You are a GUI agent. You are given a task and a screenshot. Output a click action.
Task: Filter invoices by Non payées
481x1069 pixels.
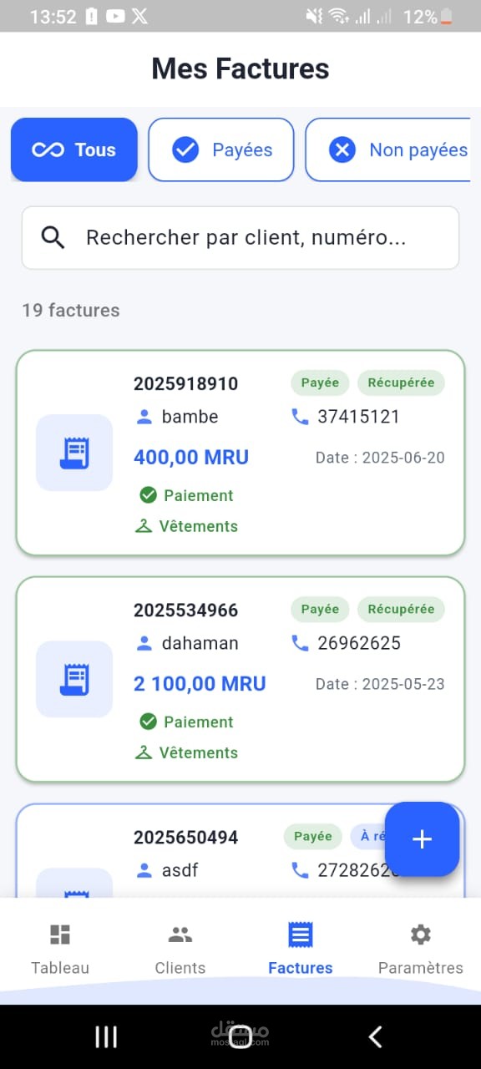[x=391, y=149]
